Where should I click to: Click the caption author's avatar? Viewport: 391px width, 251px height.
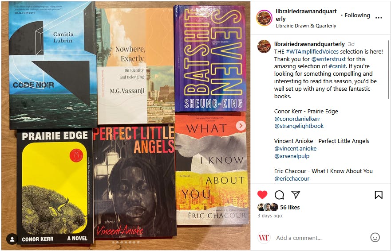point(264,46)
